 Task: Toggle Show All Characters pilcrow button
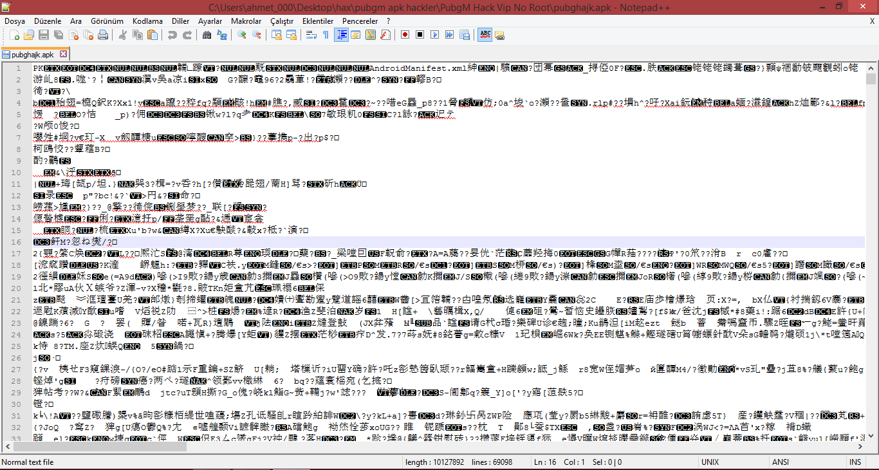[x=326, y=35]
